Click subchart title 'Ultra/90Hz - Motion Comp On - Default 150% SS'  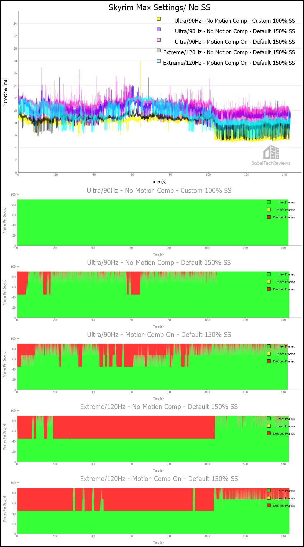(x=159, y=335)
